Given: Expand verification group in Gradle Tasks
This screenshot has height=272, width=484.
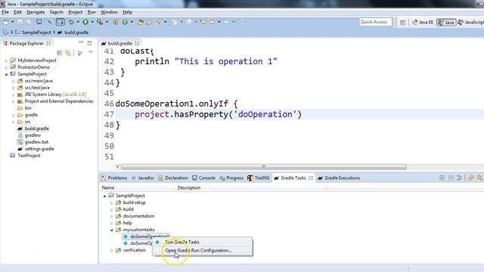Looking at the screenshot, I should [x=112, y=250].
